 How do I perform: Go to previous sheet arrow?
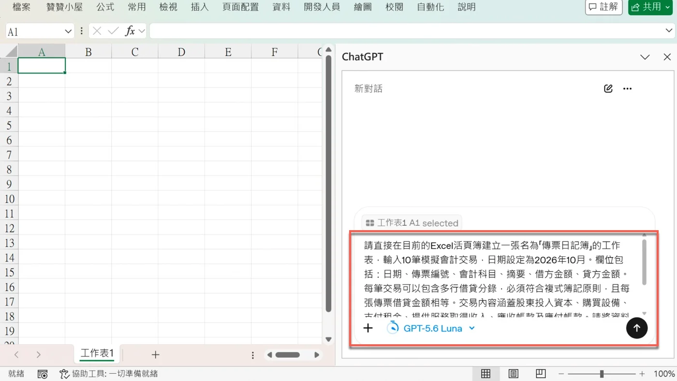pos(16,355)
